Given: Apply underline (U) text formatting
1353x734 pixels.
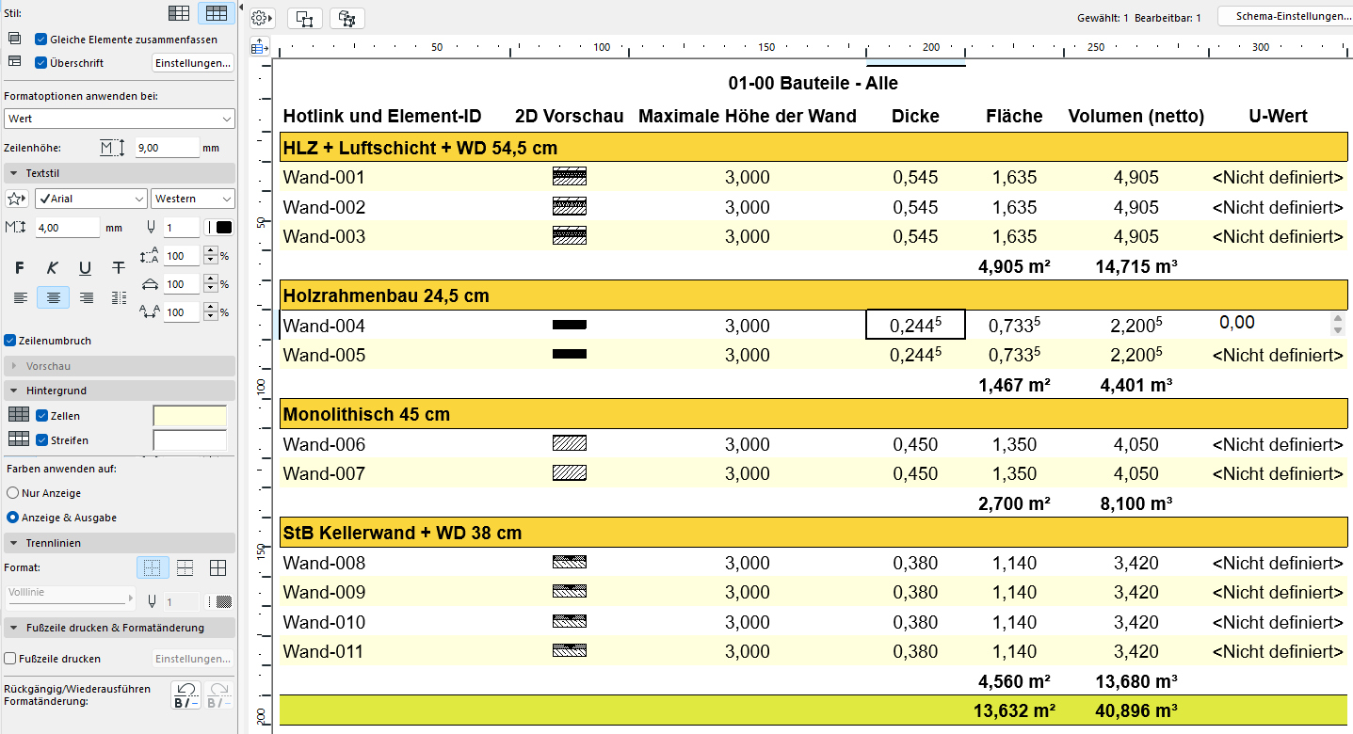Looking at the screenshot, I should coord(86,269).
